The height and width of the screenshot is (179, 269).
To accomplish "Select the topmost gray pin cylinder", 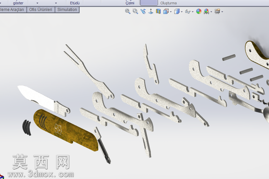I will 229,57.
